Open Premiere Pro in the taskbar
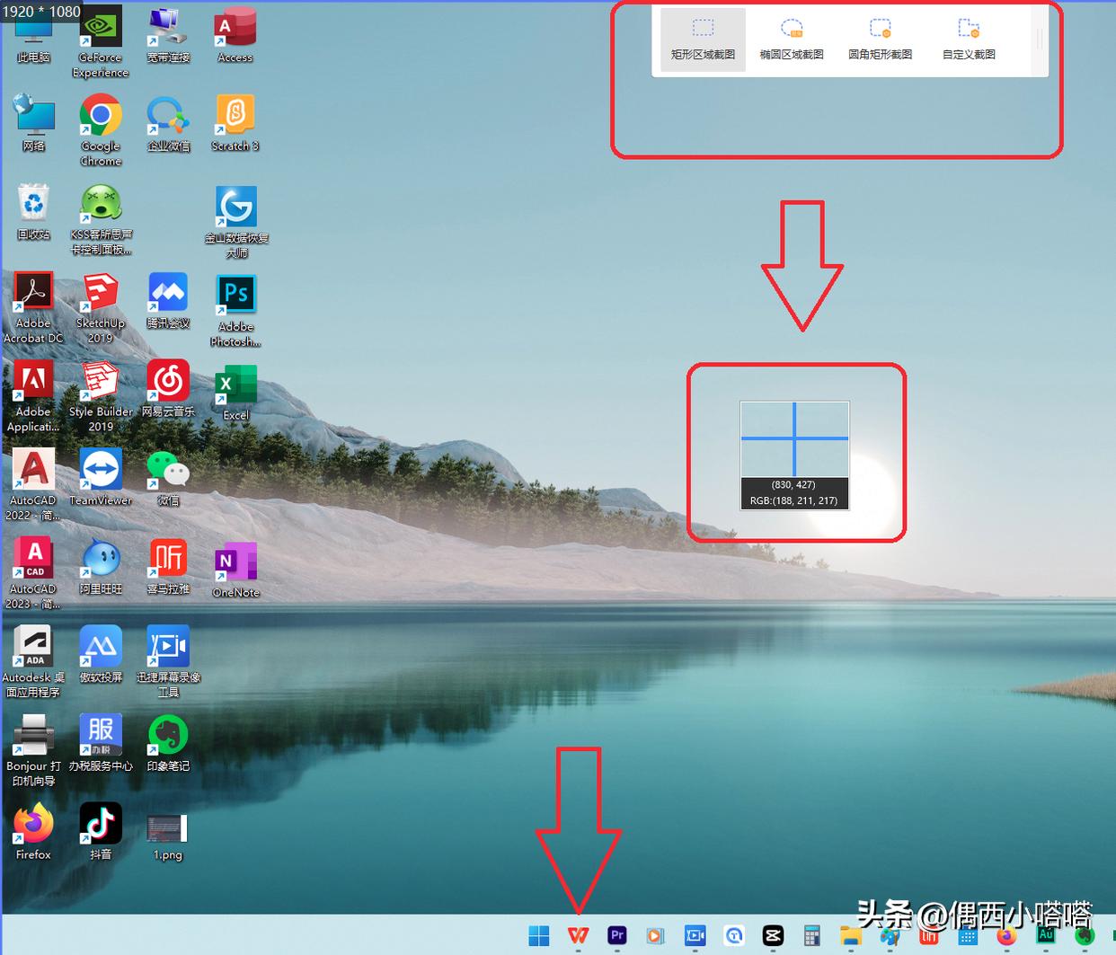The height and width of the screenshot is (955, 1116). tap(616, 935)
